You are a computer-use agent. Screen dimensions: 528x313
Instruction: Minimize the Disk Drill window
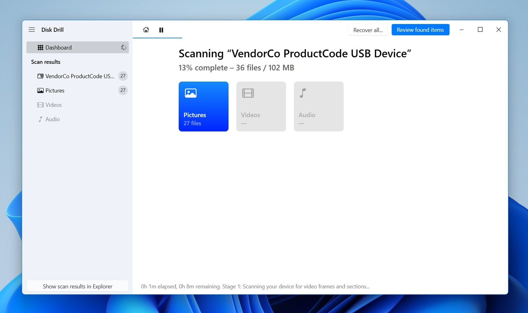(461, 30)
